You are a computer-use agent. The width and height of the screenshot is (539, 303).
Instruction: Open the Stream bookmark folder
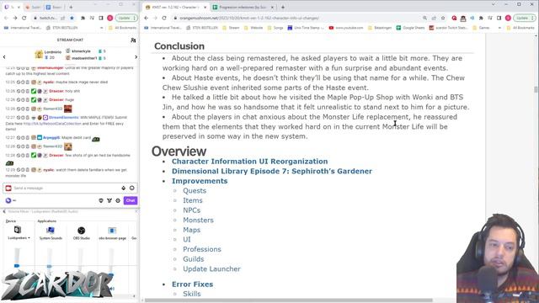[231, 28]
